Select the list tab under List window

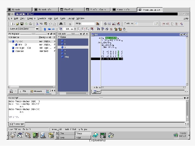tap(96, 91)
